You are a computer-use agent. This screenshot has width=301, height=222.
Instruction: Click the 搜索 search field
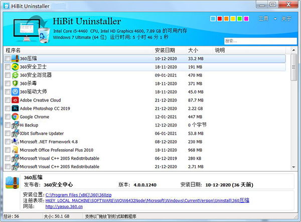[260, 41]
